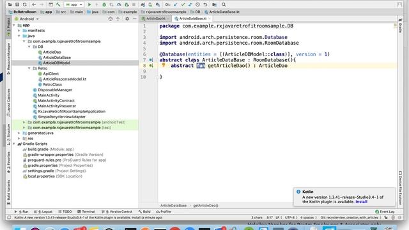Open the TODO tool window tab
This screenshot has width=409, height=230.
tap(65, 211)
